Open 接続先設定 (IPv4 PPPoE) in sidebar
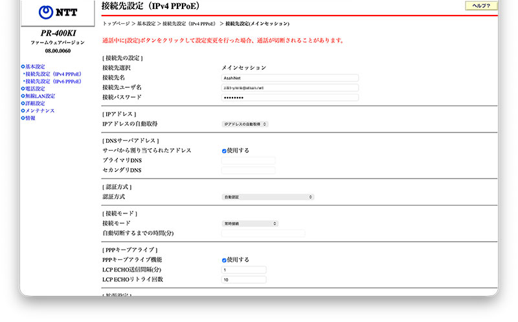 (54, 74)
